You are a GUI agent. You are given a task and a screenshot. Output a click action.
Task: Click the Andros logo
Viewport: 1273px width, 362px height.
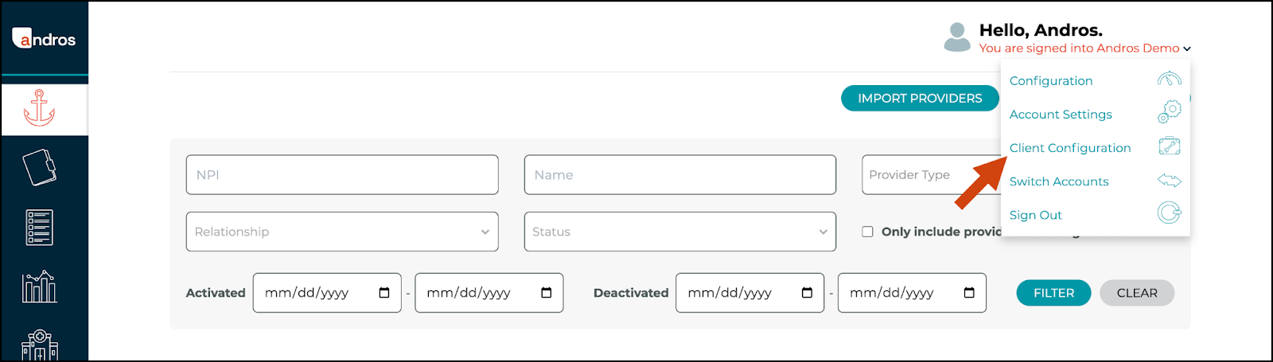44,39
